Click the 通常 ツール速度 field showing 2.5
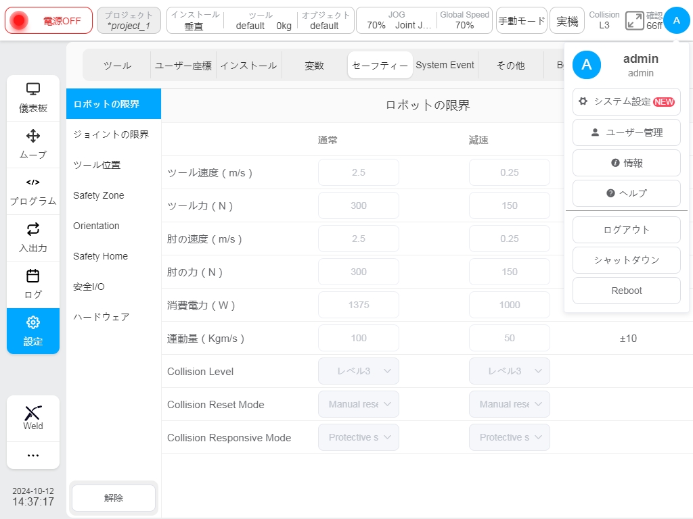Viewport: 693px width, 519px height. point(359,172)
